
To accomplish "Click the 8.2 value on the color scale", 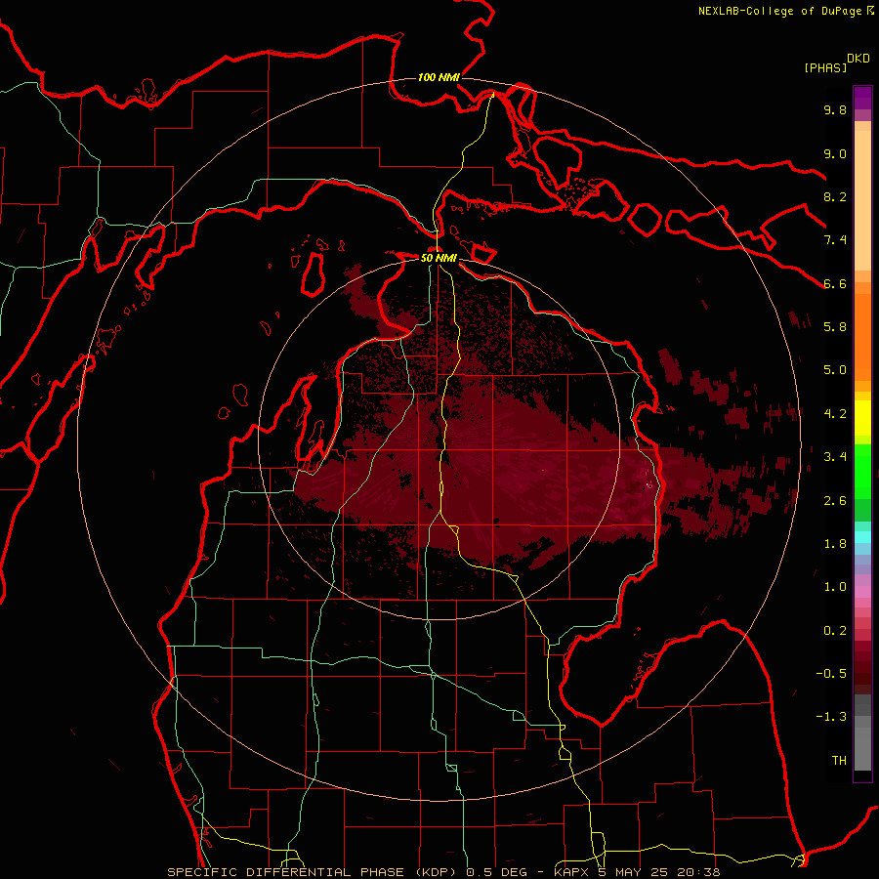I will coord(835,196).
